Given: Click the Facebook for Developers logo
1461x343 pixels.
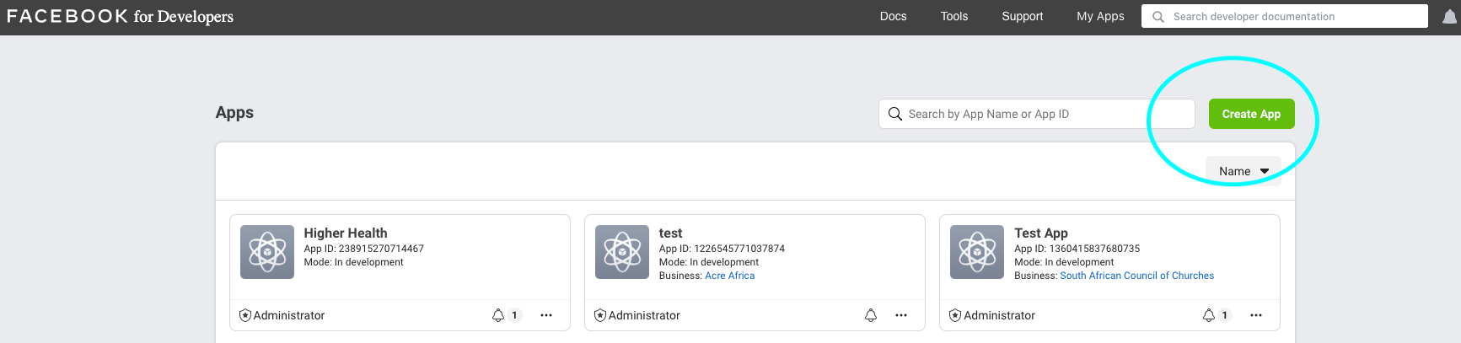Looking at the screenshot, I should (x=120, y=16).
